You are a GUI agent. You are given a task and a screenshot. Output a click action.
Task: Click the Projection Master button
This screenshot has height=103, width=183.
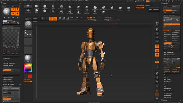click(28, 19)
